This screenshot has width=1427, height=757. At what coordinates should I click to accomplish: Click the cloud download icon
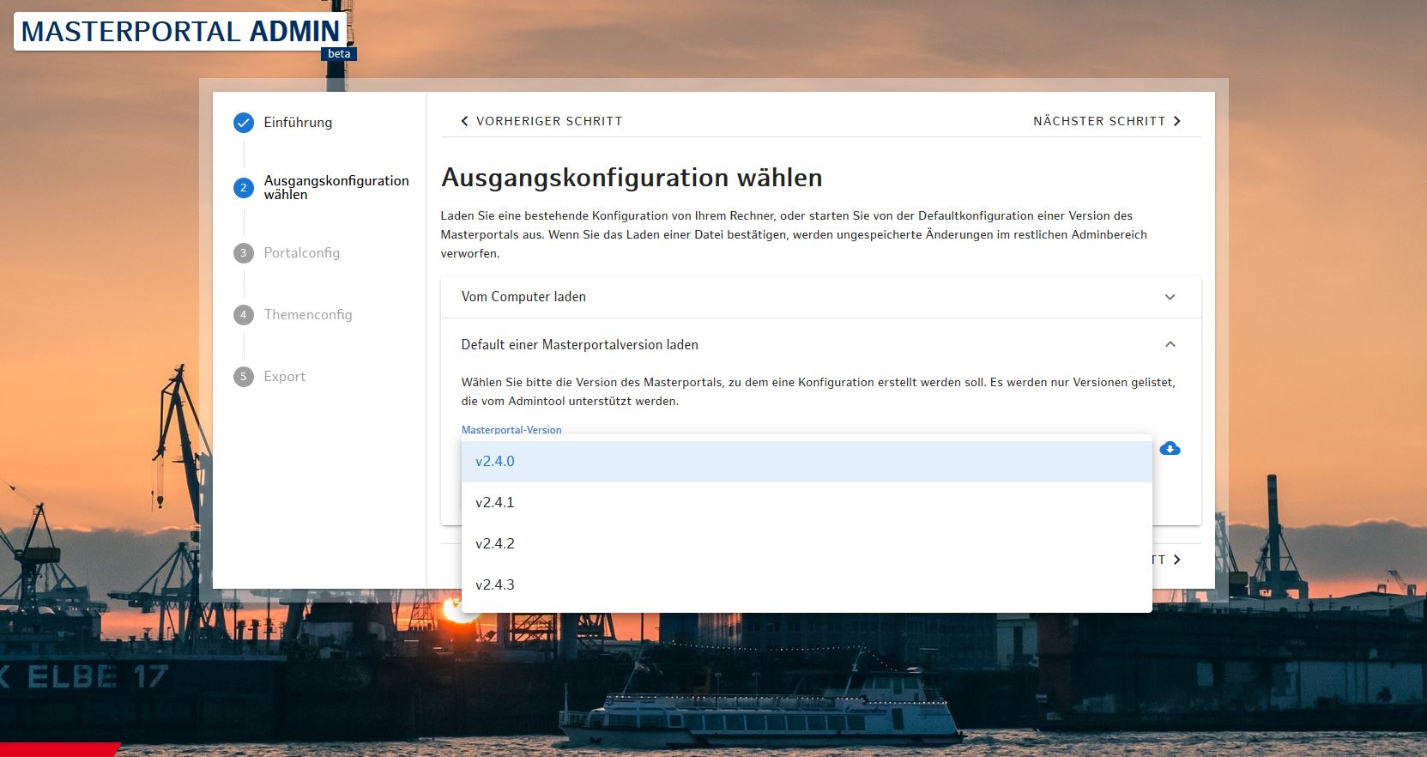tap(1170, 449)
